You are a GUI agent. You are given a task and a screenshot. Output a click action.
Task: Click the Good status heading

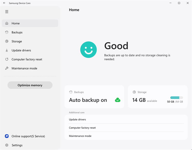tap(116, 46)
